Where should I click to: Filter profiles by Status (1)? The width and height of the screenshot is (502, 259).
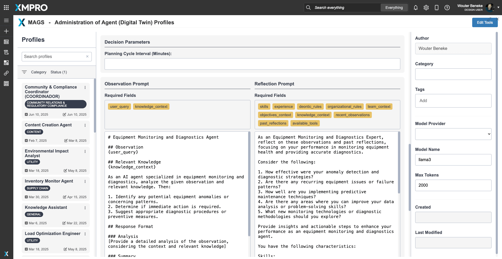(59, 72)
